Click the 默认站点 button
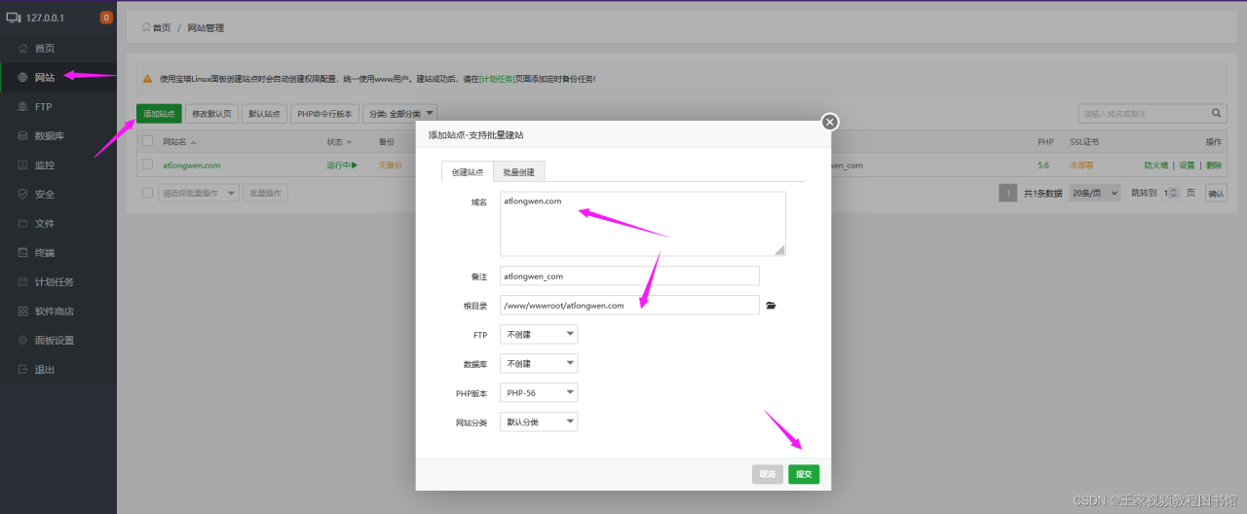Image resolution: width=1247 pixels, height=514 pixels. [x=264, y=114]
